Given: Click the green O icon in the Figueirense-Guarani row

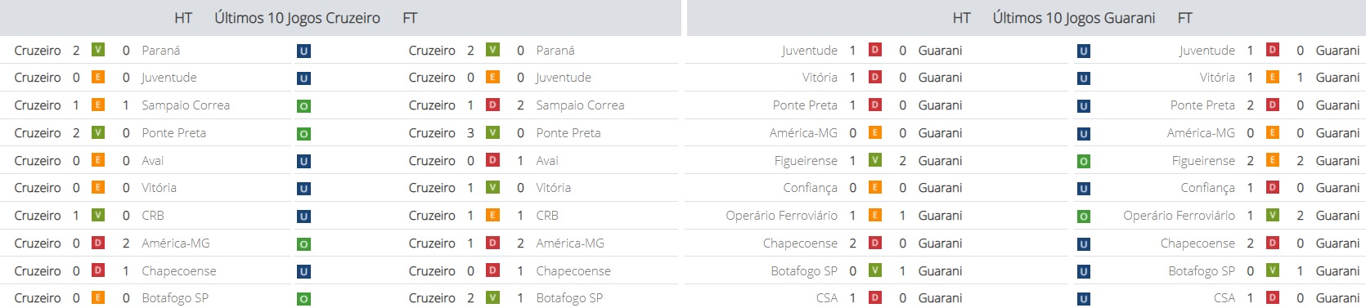Looking at the screenshot, I should pyautogui.click(x=1084, y=162).
